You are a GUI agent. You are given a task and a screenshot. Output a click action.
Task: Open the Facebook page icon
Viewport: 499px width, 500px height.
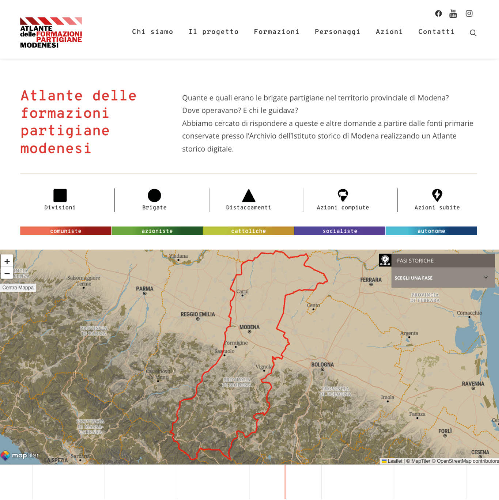coord(438,14)
